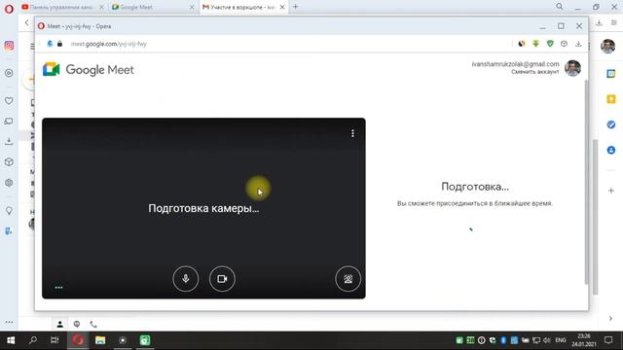623x350 pixels.
Task: Open ENG language indicator in tray
Action: 561,340
